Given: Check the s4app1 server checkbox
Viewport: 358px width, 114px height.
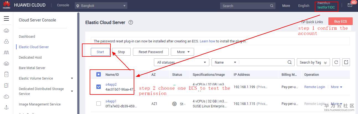Looking at the screenshot, I should point(99,104).
